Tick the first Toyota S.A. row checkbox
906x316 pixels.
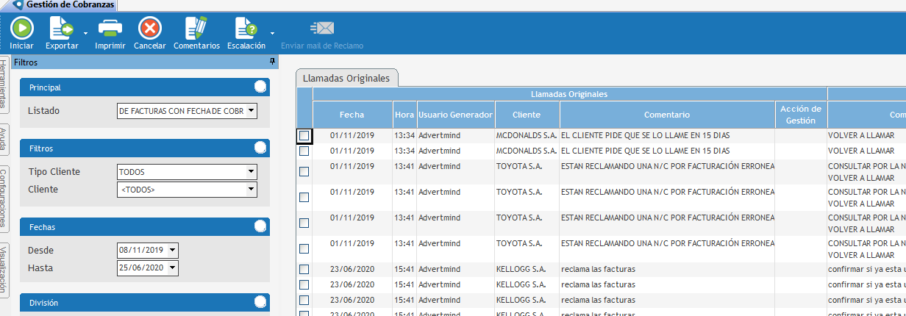coord(304,171)
